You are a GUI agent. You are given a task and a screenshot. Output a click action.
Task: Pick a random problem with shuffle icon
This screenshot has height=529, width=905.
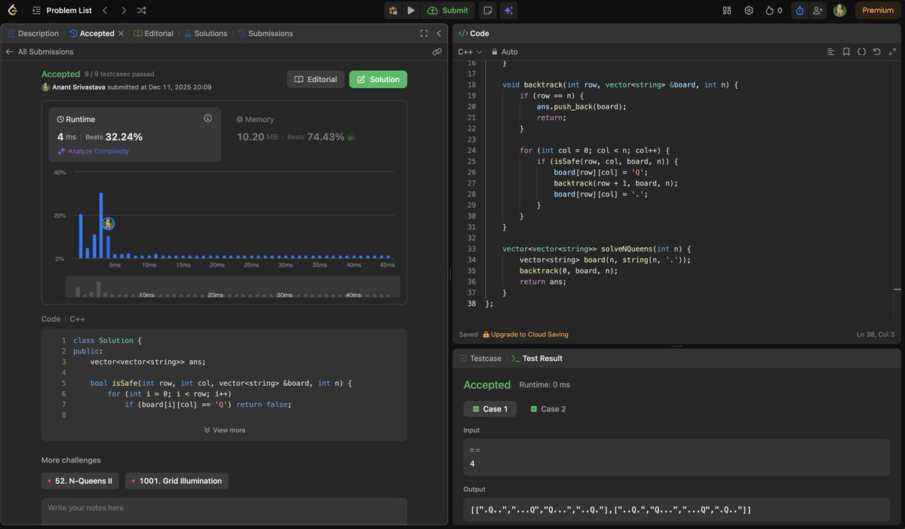[142, 11]
